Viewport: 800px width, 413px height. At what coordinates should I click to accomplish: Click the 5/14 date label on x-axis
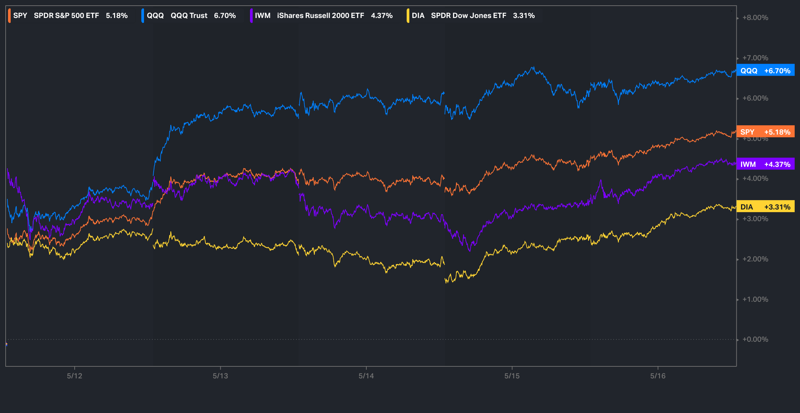366,376
